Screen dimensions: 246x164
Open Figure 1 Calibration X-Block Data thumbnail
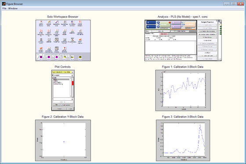[183, 90]
